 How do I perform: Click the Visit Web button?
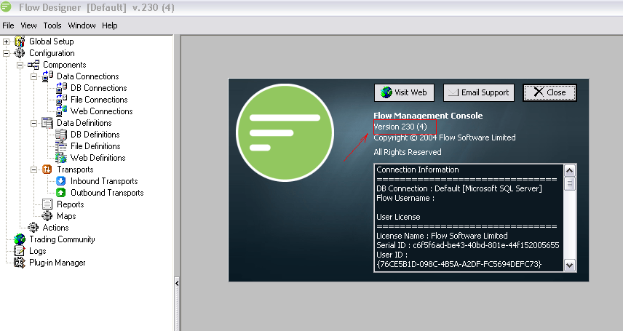[404, 92]
